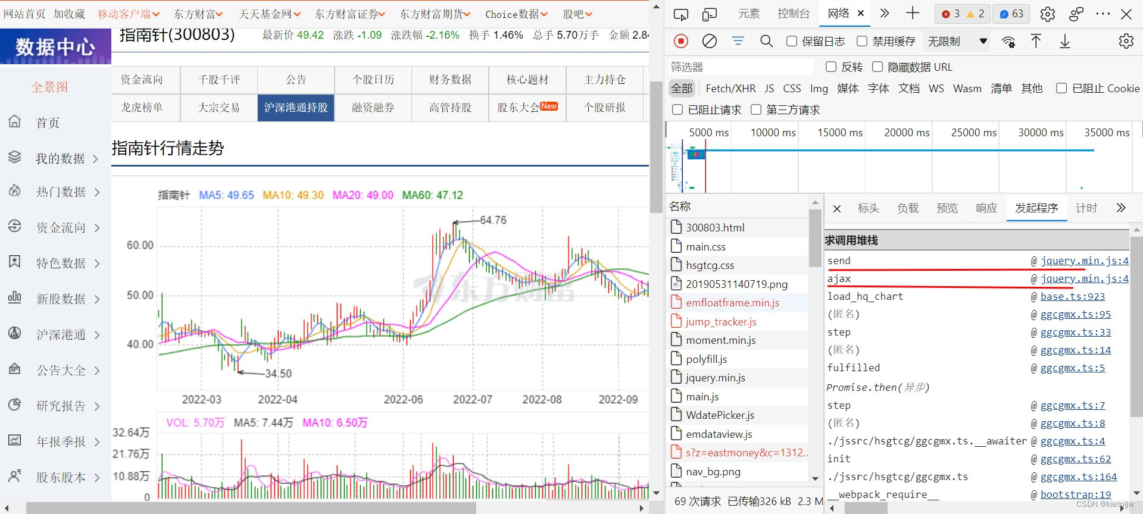Click the 首页 home icon in sidebar

coord(15,121)
